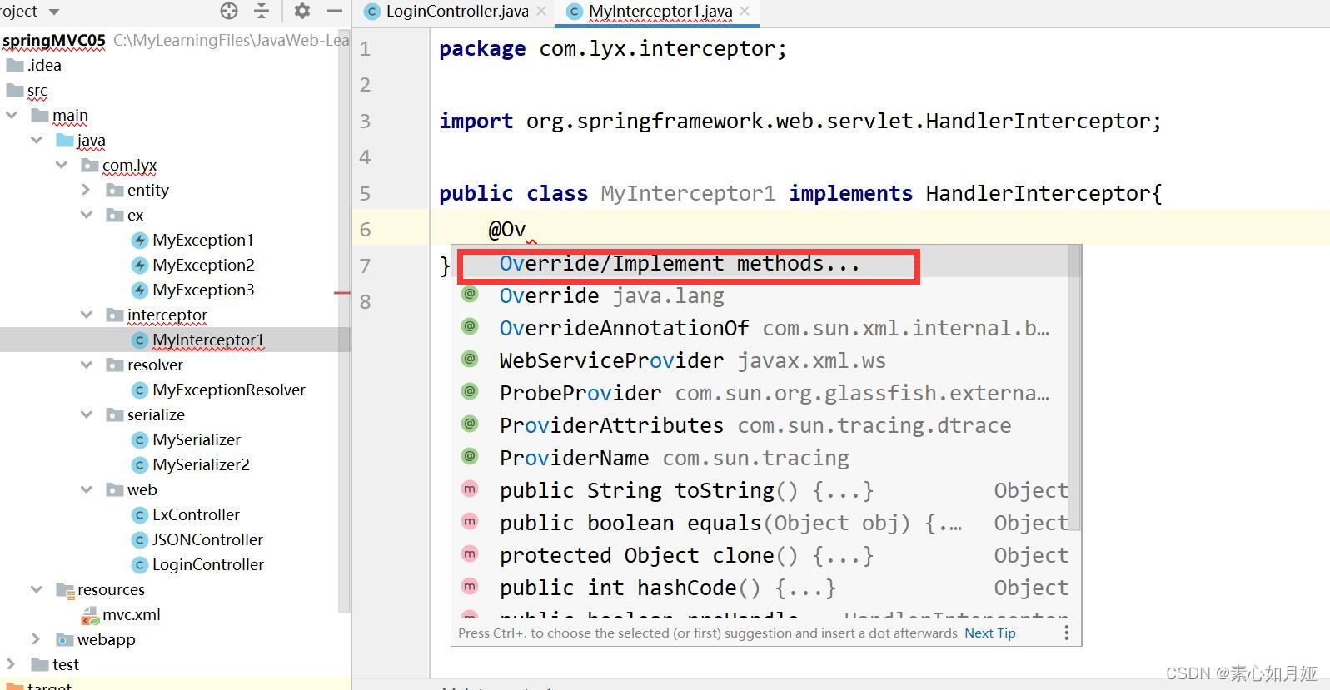
Task: Collapse the java folder
Action: pos(37,140)
